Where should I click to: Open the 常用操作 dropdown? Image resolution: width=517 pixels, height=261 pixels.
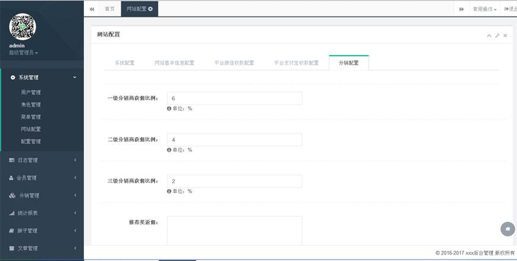(x=484, y=9)
